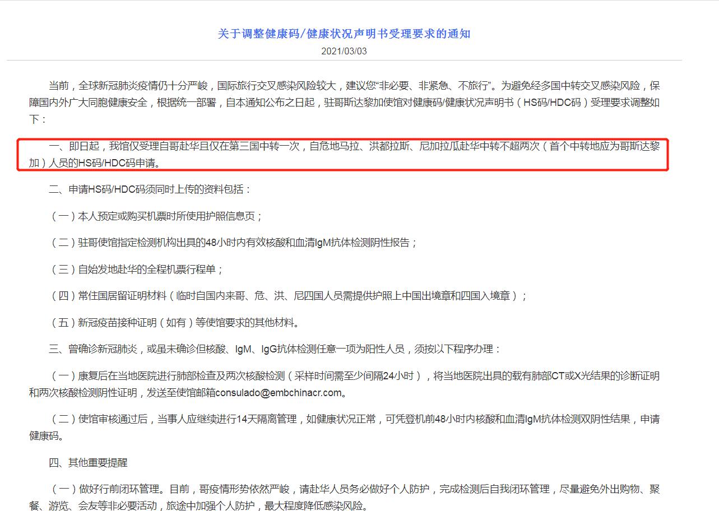Image resolution: width=719 pixels, height=511 pixels.
Task: Click the blank margin beside the notice text
Action: point(22,252)
